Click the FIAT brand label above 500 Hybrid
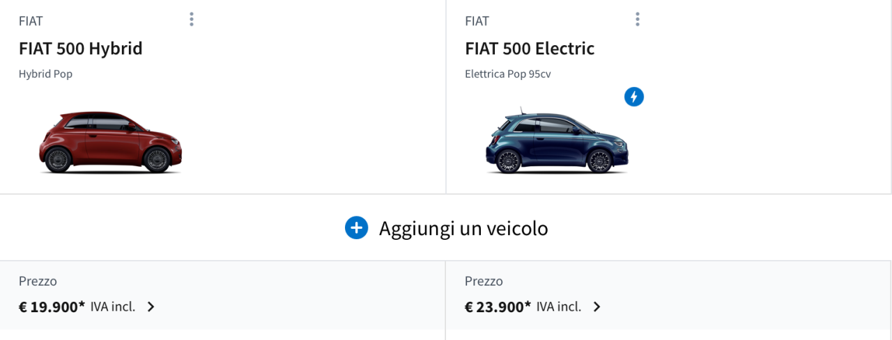This screenshot has height=340, width=892. click(31, 21)
